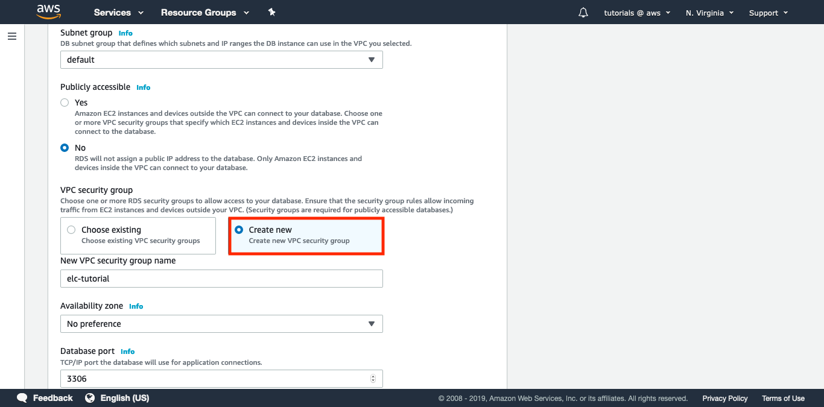824x407 pixels.
Task: Open Info next to Subnet group
Action: tap(125, 33)
